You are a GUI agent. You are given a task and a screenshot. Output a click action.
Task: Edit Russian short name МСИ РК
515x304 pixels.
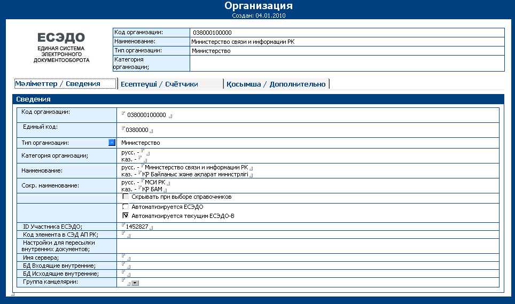(155, 182)
